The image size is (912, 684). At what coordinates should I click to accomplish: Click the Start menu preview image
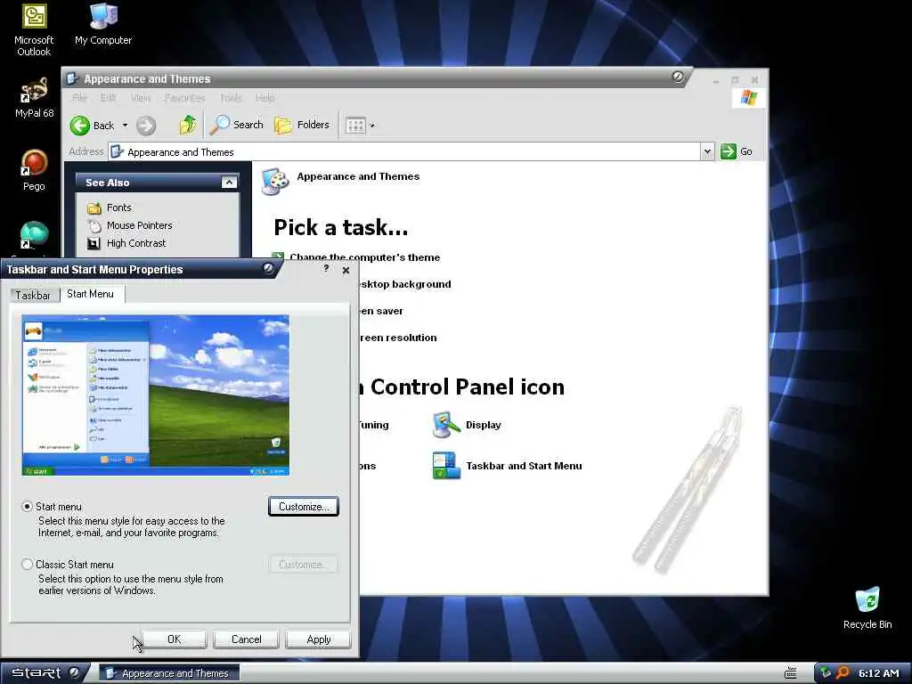(156, 395)
